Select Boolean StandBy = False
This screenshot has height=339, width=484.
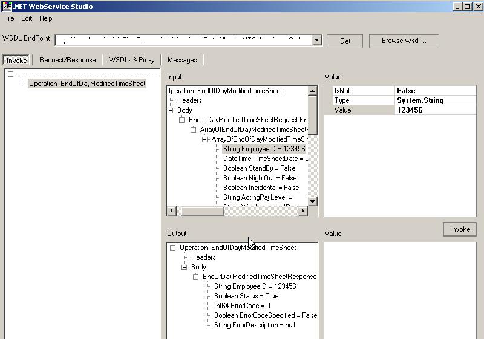pos(260,168)
